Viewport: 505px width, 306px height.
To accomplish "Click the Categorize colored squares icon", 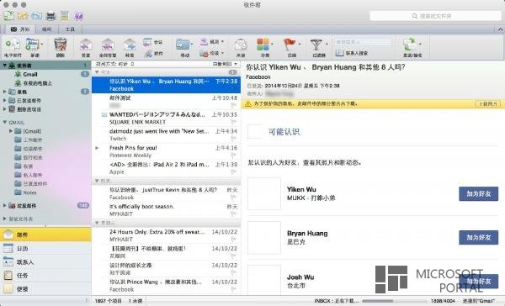I will 263,45.
